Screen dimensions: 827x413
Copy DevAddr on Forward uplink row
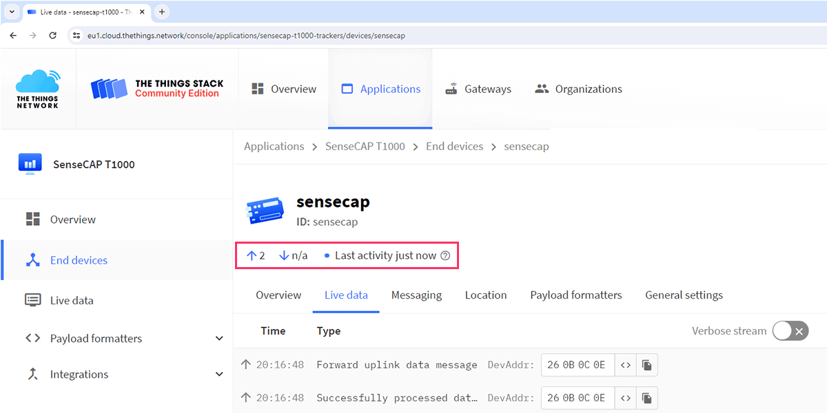[646, 365]
